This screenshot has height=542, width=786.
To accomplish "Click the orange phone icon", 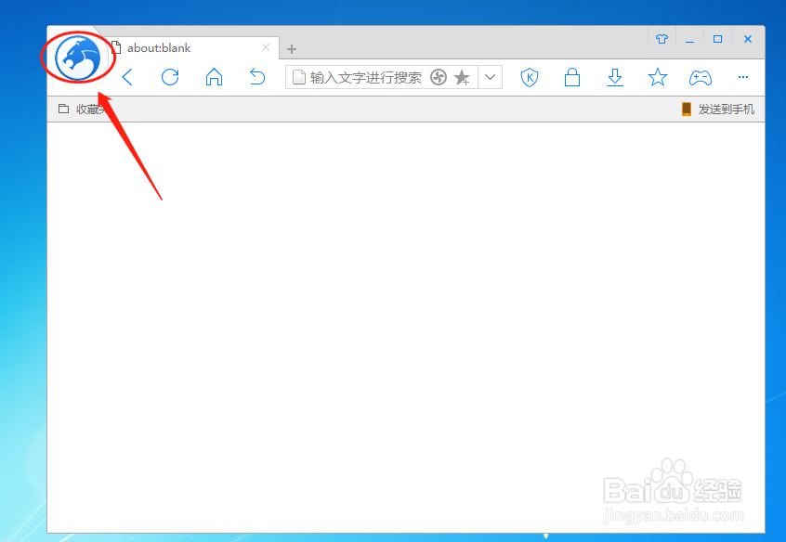I will click(687, 109).
